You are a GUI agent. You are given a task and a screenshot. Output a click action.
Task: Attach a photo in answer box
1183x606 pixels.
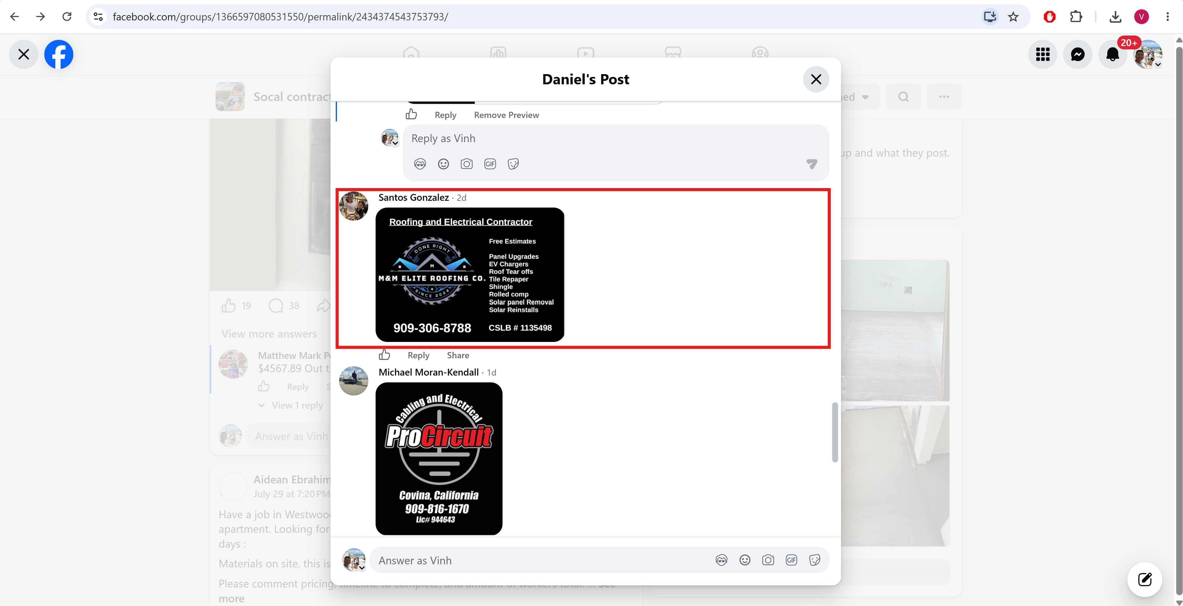click(x=768, y=560)
